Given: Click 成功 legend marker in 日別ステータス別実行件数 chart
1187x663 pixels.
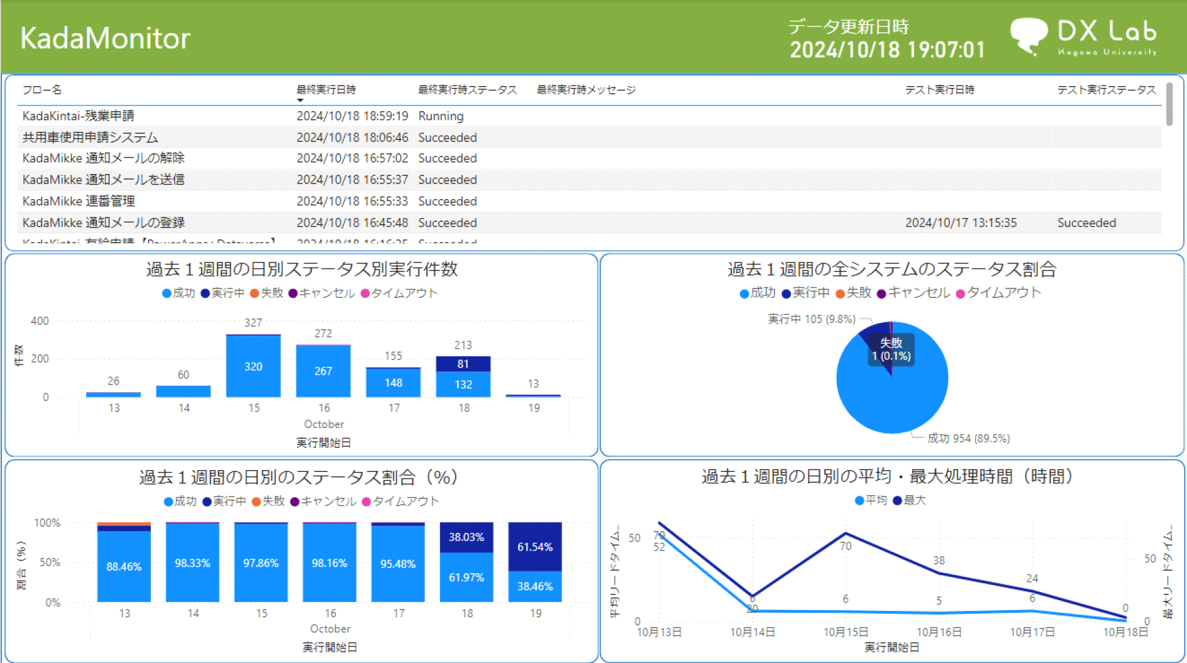Looking at the screenshot, I should click(x=167, y=293).
